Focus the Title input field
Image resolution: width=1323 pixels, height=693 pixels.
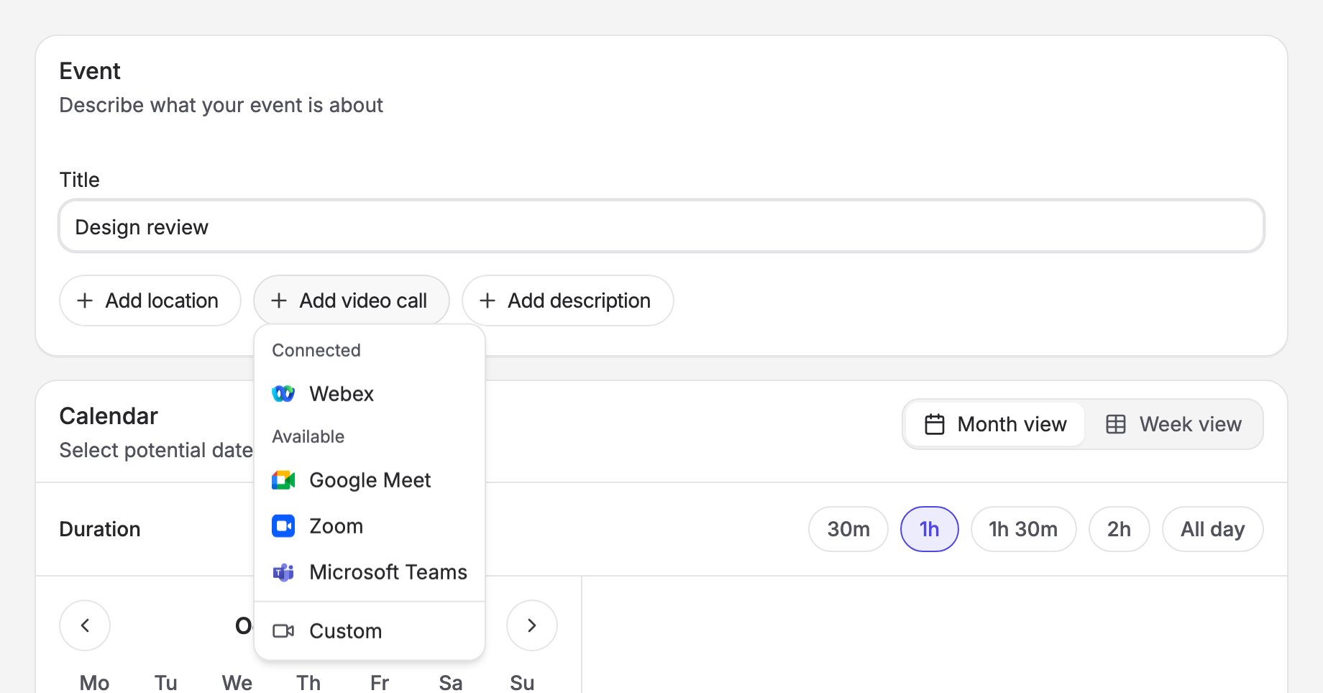click(661, 226)
